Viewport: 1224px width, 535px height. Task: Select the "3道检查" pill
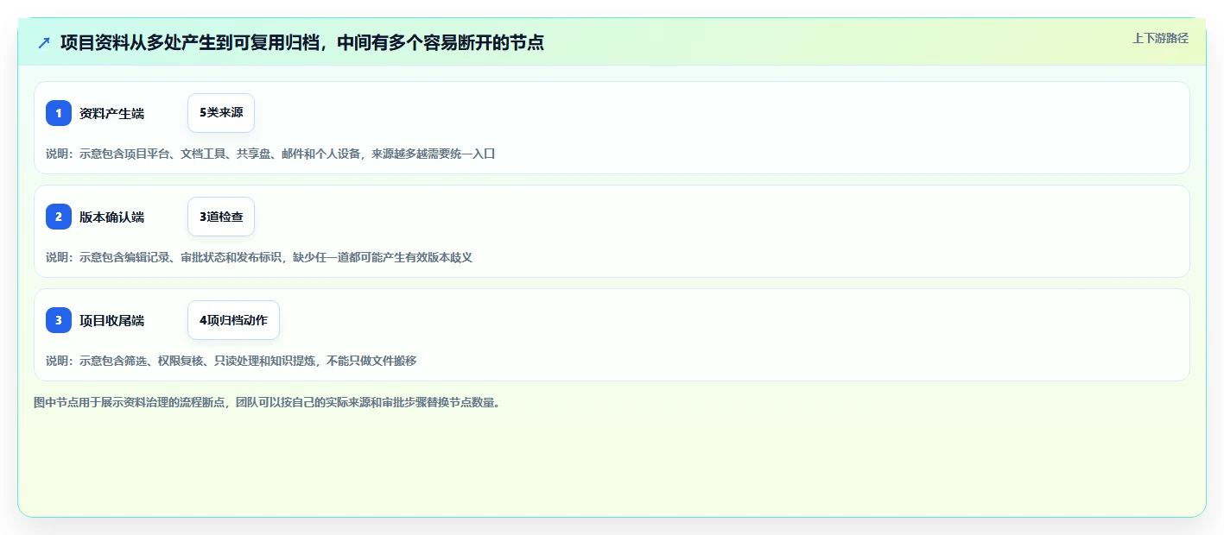(x=221, y=217)
